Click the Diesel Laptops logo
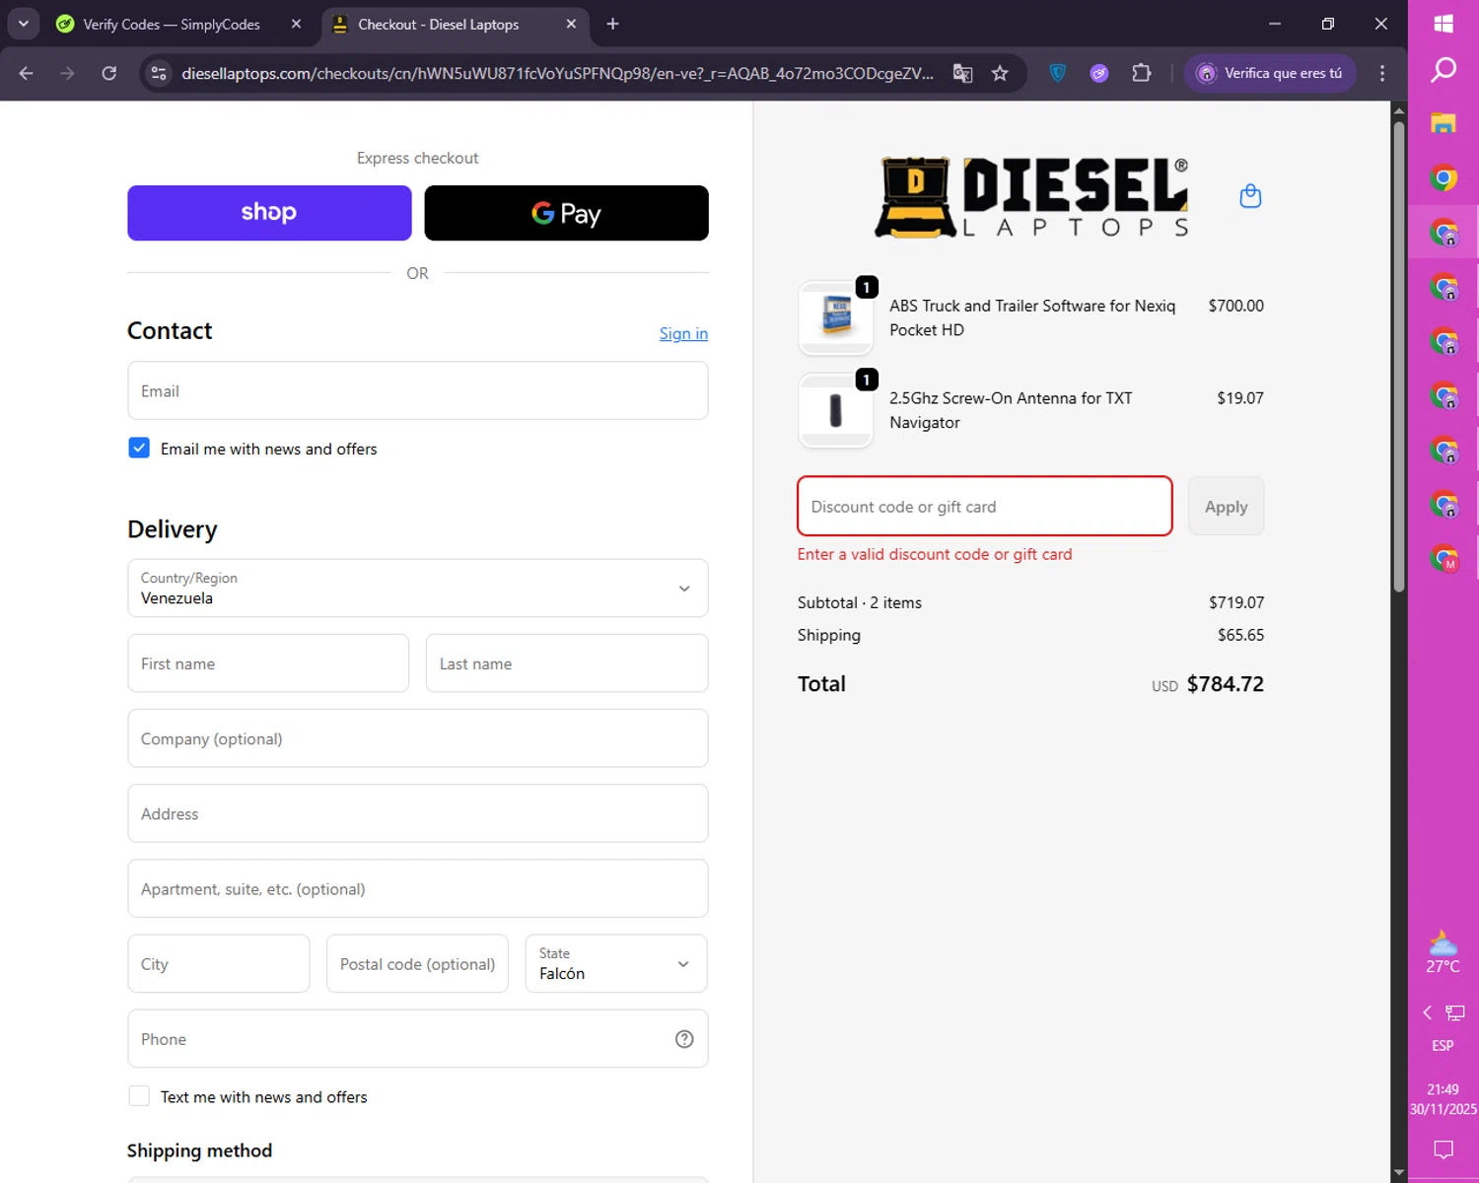The width and height of the screenshot is (1479, 1183). coord(1032,197)
